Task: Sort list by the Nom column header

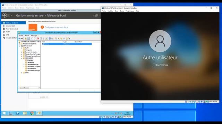Action: click(52, 42)
